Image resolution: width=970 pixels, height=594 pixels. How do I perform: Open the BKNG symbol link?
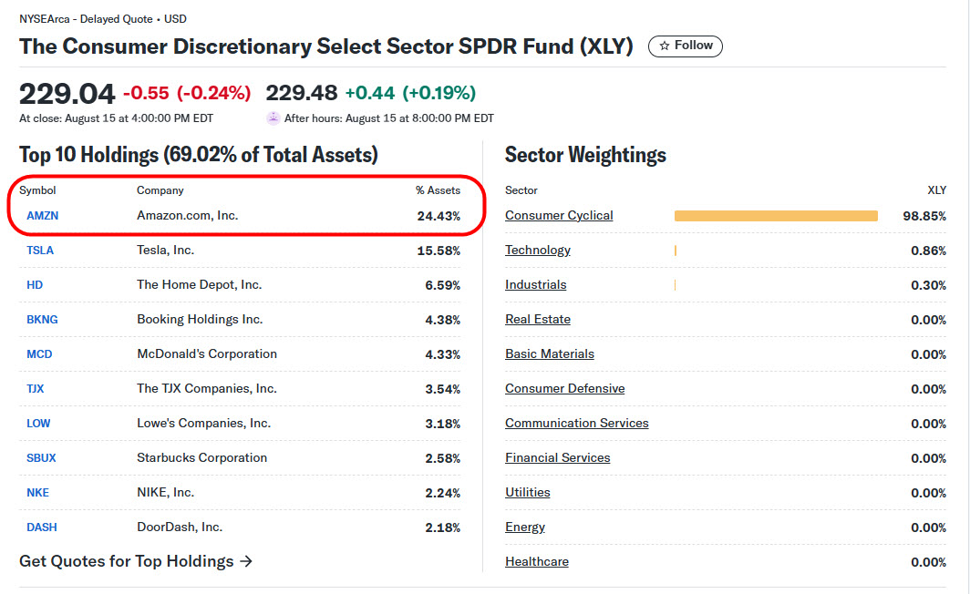click(x=42, y=320)
